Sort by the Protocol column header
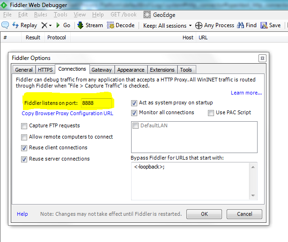Image resolution: width=288 pixels, height=242 pixels. point(58,37)
